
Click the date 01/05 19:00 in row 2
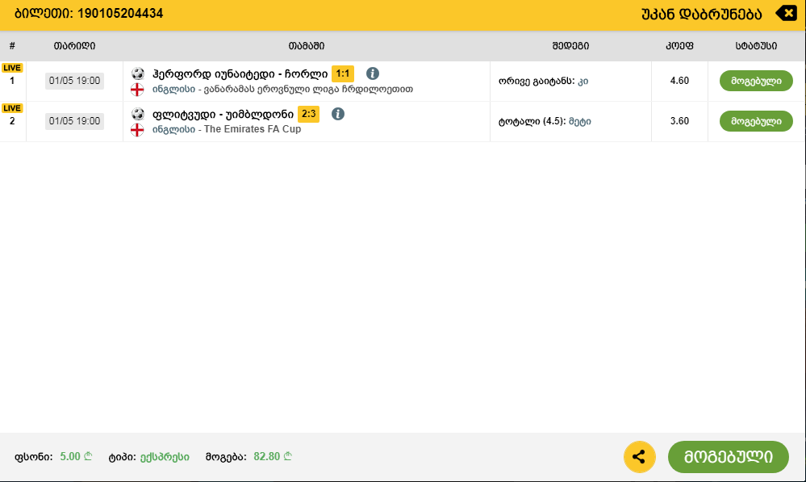[74, 121]
